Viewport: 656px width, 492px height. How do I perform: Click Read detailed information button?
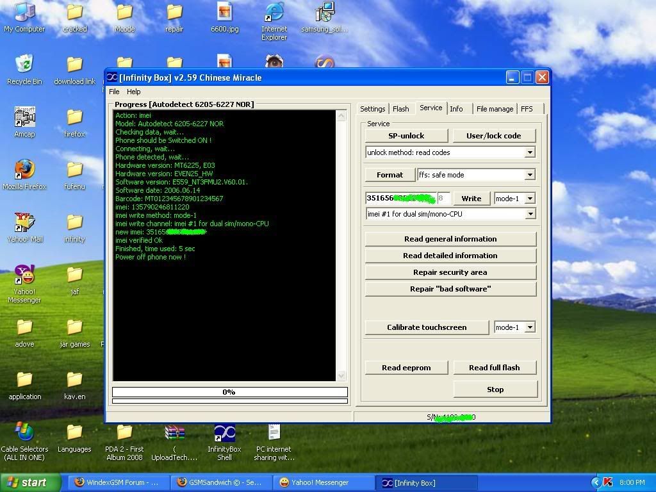click(x=450, y=256)
